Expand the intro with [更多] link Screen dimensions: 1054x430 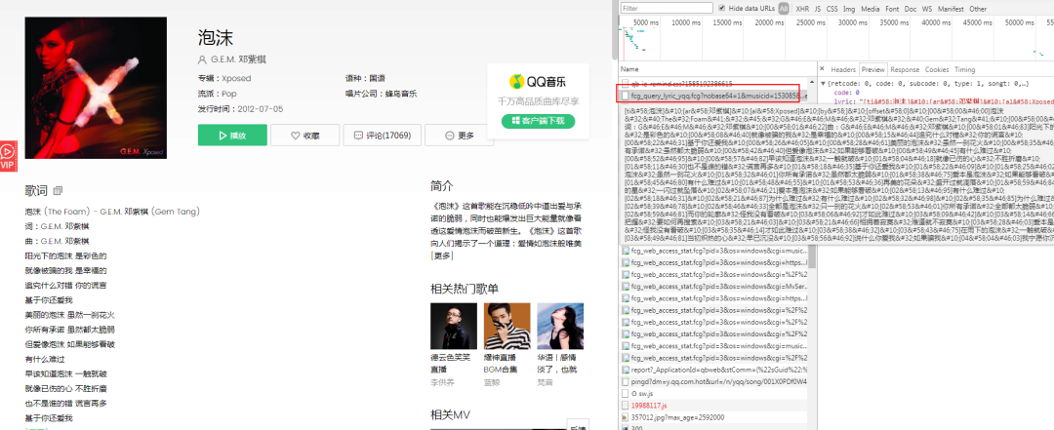442,256
